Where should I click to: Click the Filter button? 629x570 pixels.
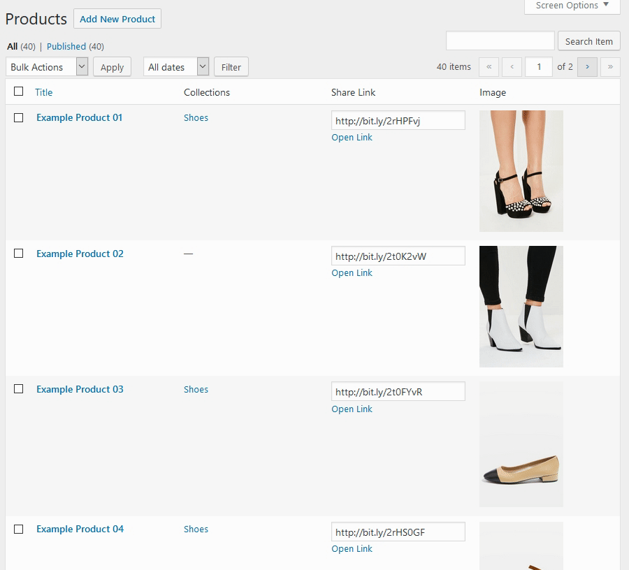pos(231,67)
